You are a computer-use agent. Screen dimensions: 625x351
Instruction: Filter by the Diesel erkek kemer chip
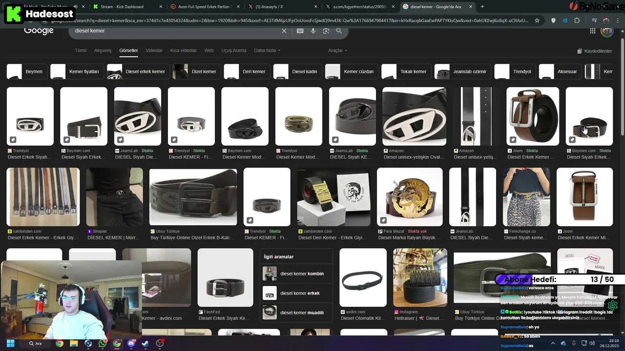138,71
